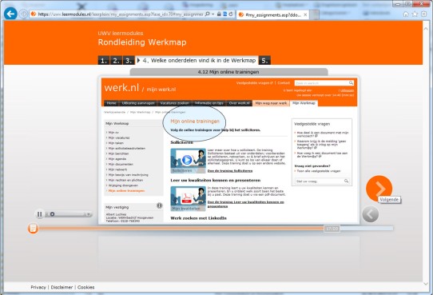Image resolution: width=433 pixels, height=295 pixels.
Task: Click the werk.nl top search field
Action: (x=321, y=83)
